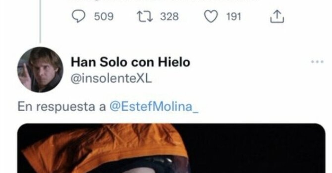Open the attached orange-hood image
The image size is (332, 173).
[171, 148]
